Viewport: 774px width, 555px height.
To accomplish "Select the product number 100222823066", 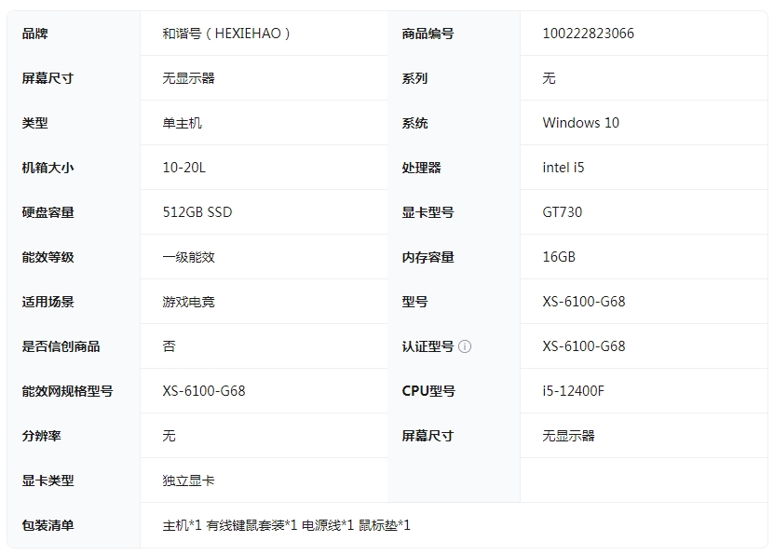I will coord(588,34).
